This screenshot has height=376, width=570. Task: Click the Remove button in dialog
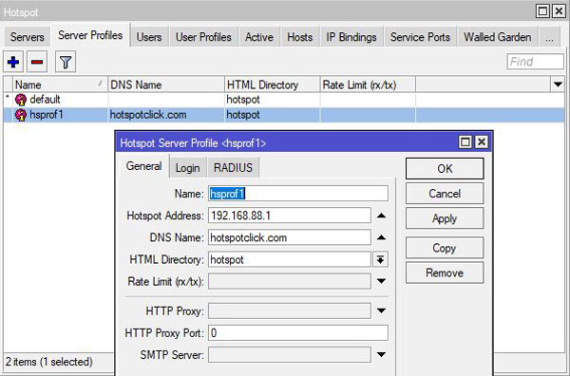pyautogui.click(x=445, y=273)
